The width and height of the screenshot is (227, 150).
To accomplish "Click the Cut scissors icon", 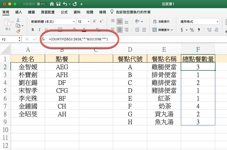I will [18, 20].
